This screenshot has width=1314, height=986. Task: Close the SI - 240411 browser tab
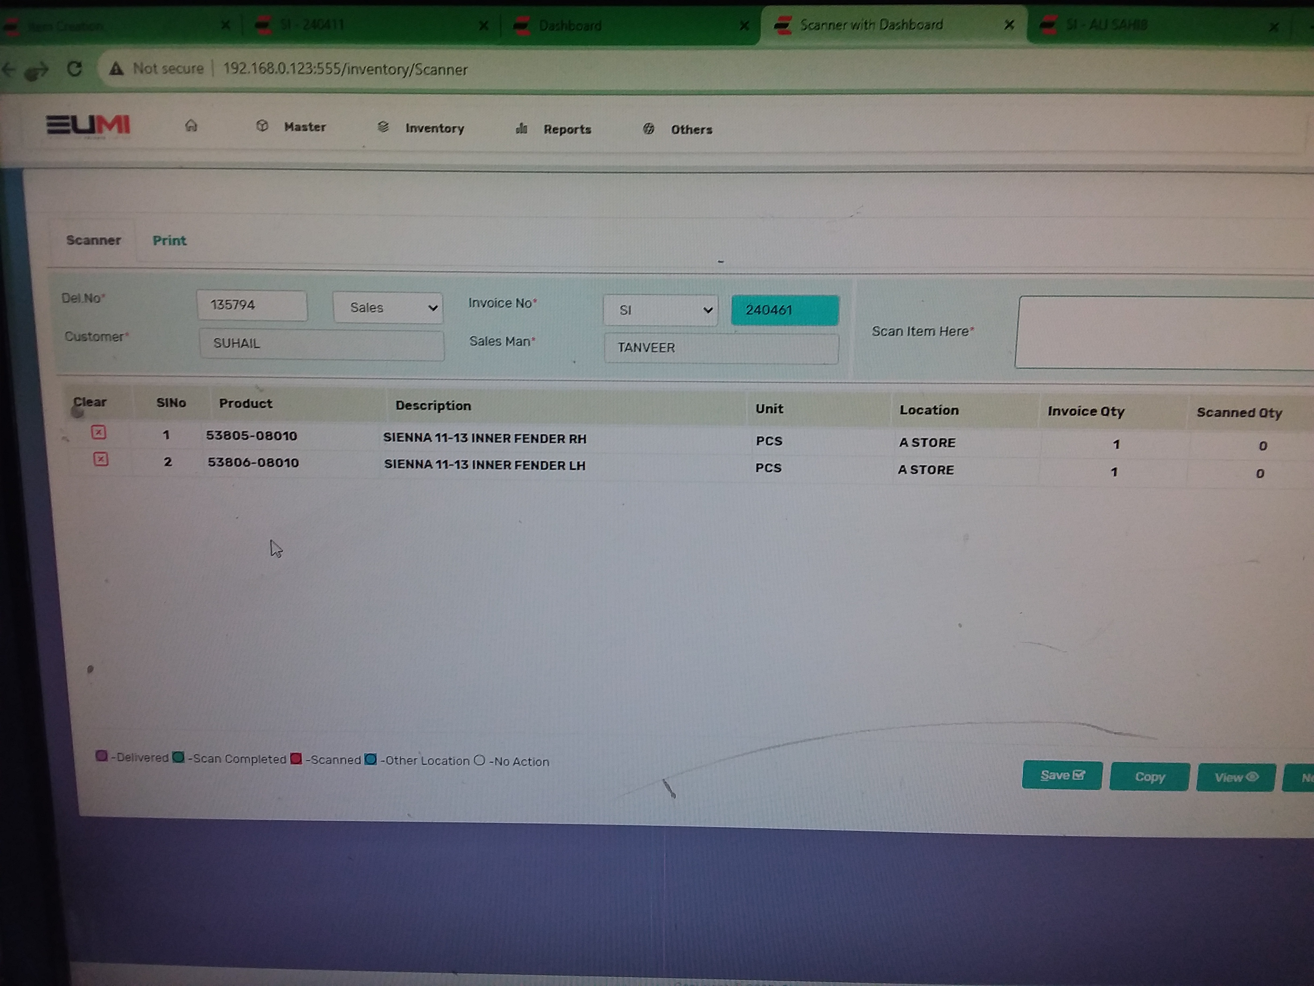click(x=483, y=25)
